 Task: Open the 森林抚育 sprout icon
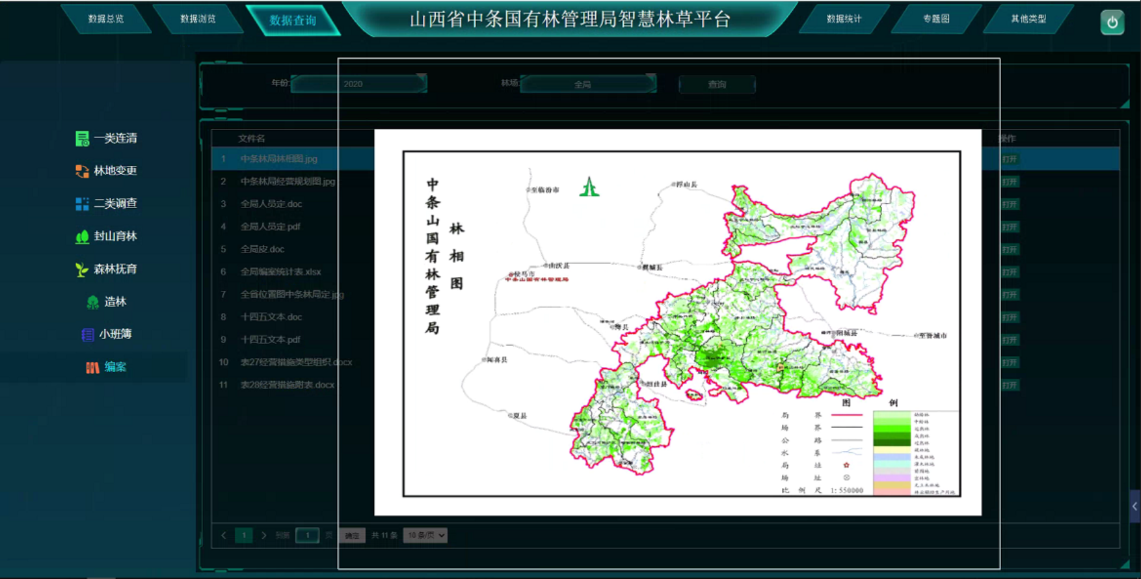click(82, 269)
